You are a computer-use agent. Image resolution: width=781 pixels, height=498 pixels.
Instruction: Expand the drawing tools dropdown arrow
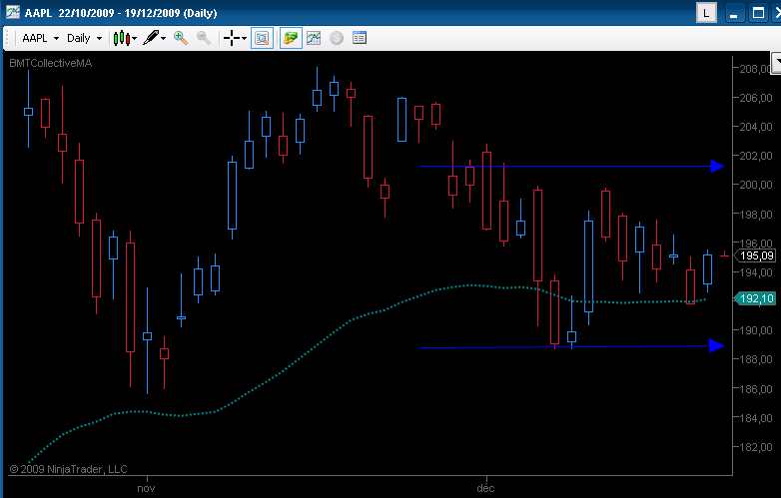164,39
